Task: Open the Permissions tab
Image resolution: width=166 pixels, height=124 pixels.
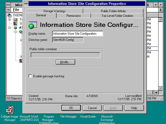Action: (x=74, y=16)
